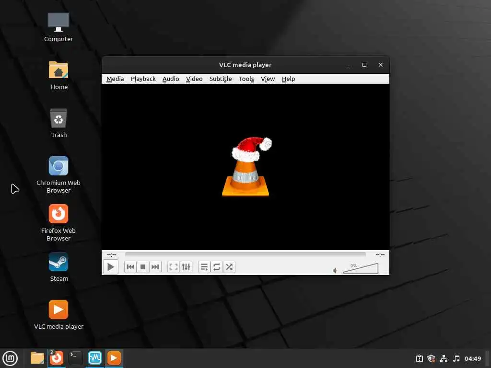Click the notifications tray icon
The width and height of the screenshot is (491, 368).
419,358
